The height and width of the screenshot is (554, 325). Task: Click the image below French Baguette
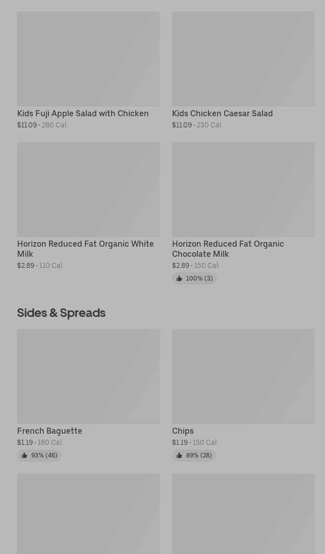(x=88, y=513)
